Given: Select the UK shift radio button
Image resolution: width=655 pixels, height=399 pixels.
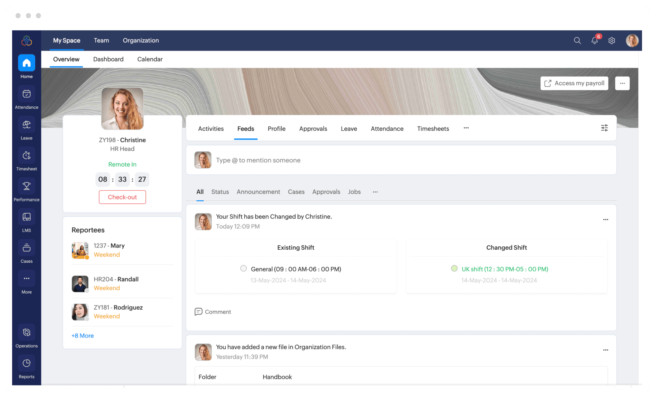Looking at the screenshot, I should [x=454, y=269].
